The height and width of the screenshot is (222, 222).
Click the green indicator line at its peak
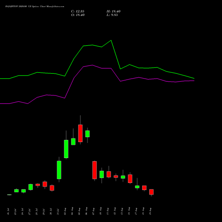point(111,40)
